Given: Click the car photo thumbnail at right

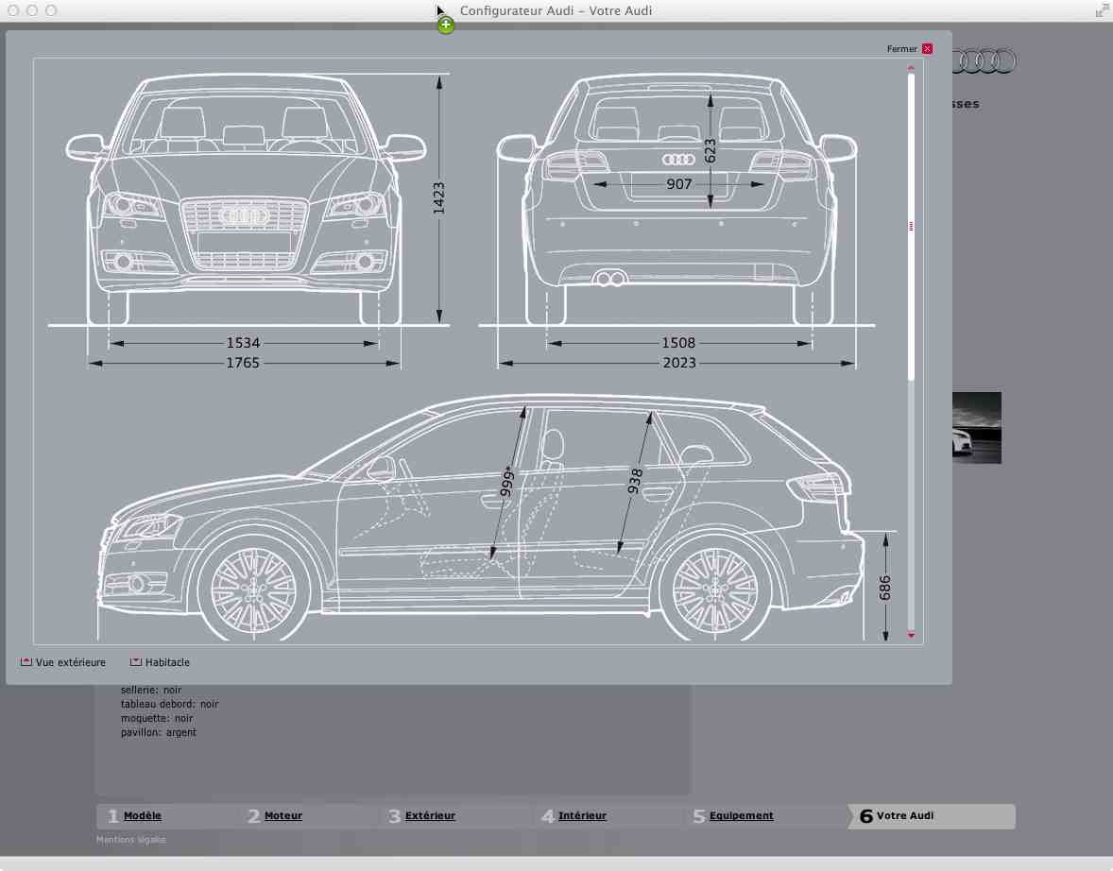Looking at the screenshot, I should coord(977,427).
